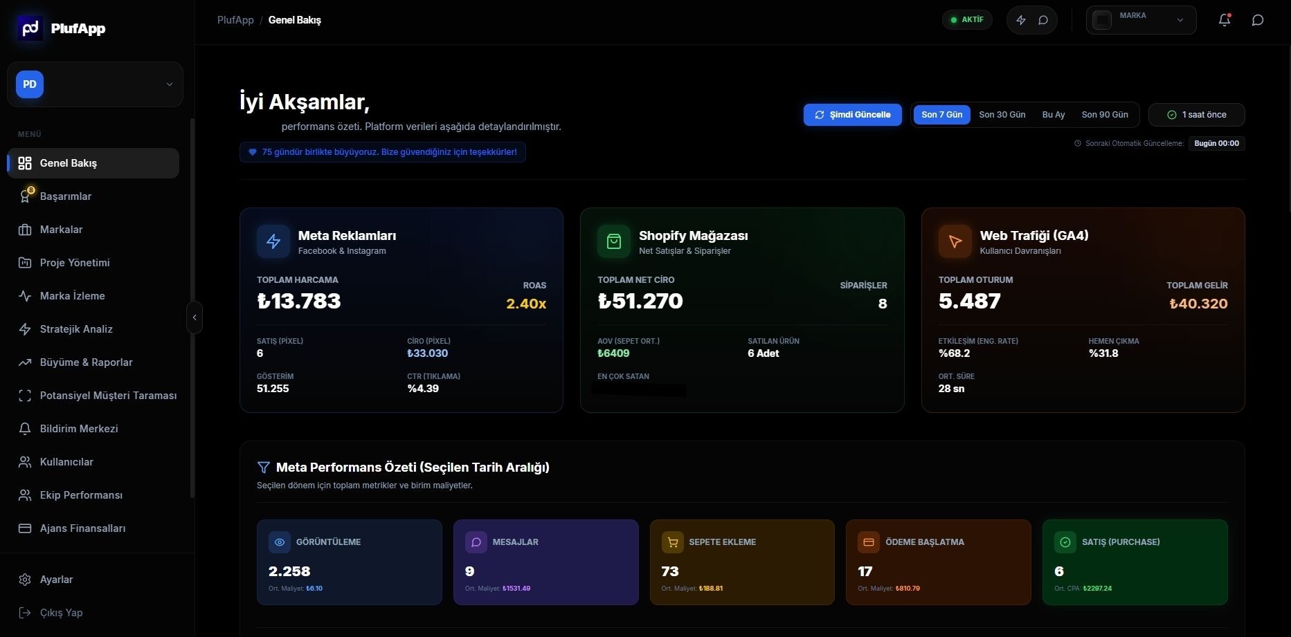1291x637 pixels.
Task: Open the message icon at far top right
Action: pyautogui.click(x=1258, y=20)
